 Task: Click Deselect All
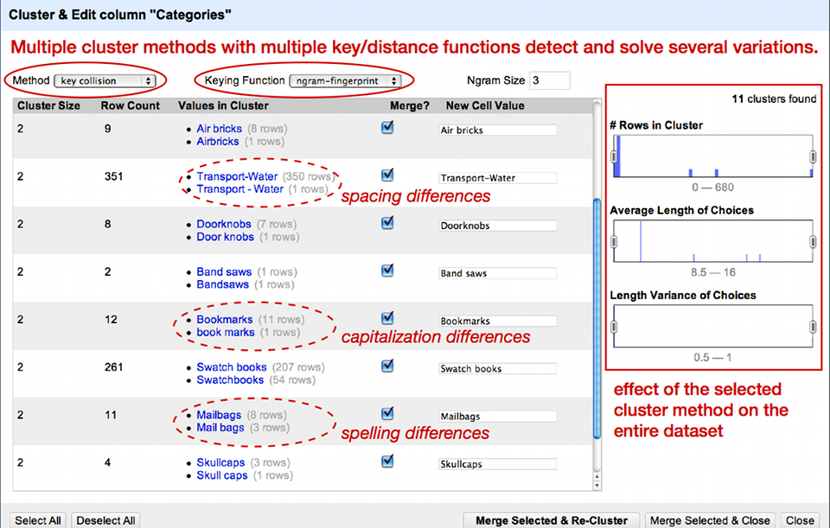point(105,520)
